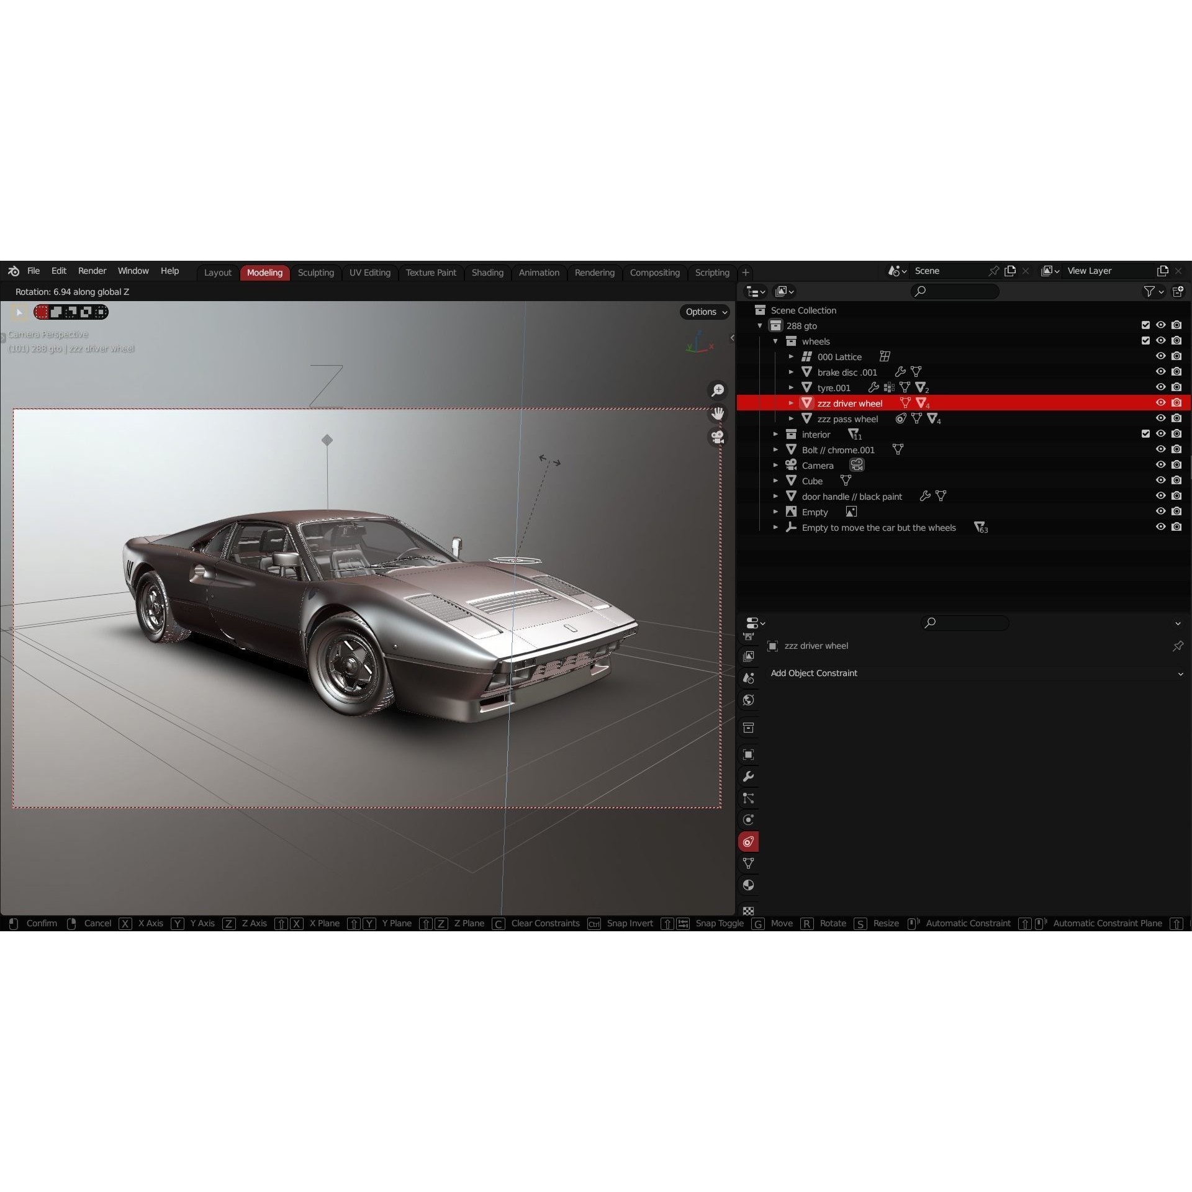The width and height of the screenshot is (1192, 1192).
Task: Open the Options dropdown in viewport header
Action: pyautogui.click(x=705, y=312)
